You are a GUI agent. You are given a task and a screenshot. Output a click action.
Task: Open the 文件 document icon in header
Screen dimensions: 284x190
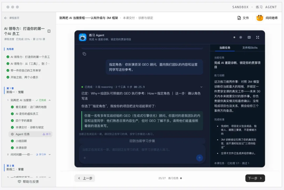(x=239, y=18)
